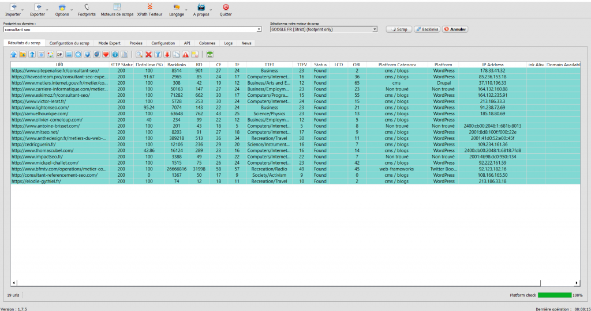This screenshot has width=591, height=311.
Task: Click the Exporter toolbar icon
Action: coord(38,10)
